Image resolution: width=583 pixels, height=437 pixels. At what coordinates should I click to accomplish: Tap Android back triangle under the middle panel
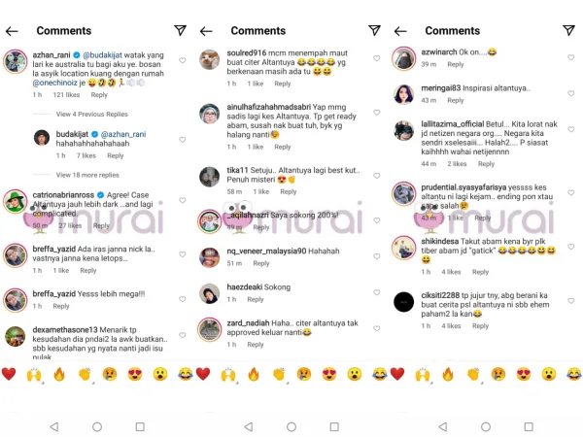click(x=249, y=426)
